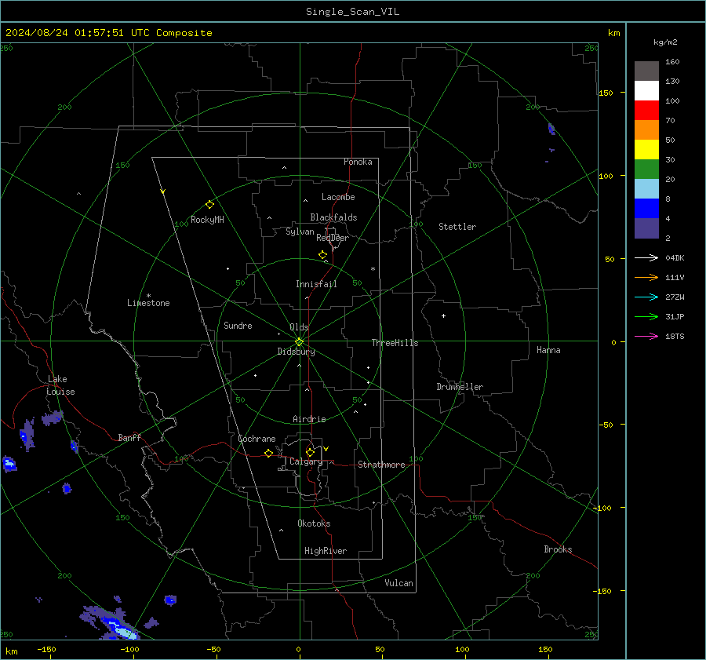
Task: Click the ThreeHills label
Action: pos(395,343)
